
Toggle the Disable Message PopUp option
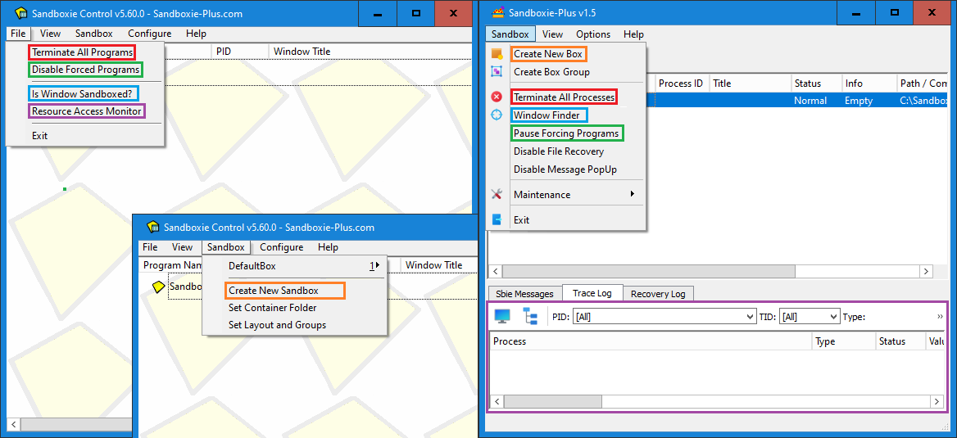565,169
